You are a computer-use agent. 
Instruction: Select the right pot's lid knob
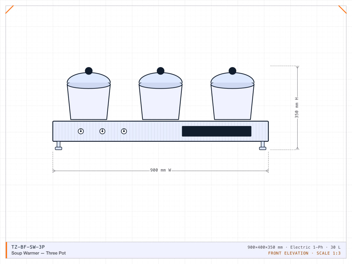click(x=232, y=71)
